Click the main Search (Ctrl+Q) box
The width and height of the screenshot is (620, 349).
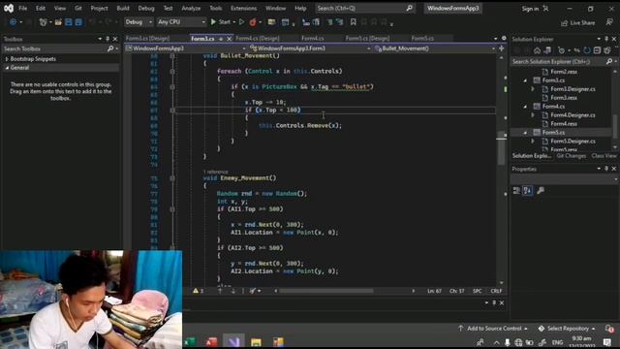pyautogui.click(x=365, y=9)
